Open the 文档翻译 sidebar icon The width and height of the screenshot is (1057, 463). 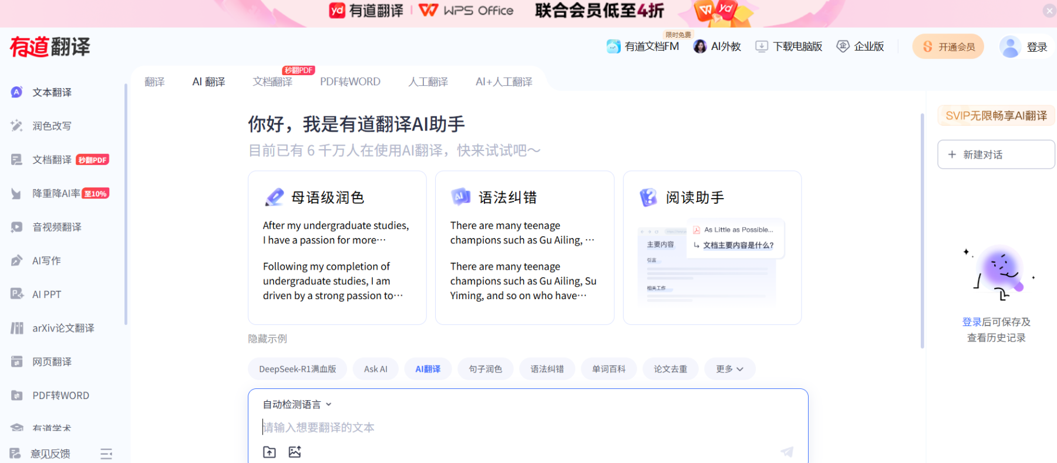(16, 160)
